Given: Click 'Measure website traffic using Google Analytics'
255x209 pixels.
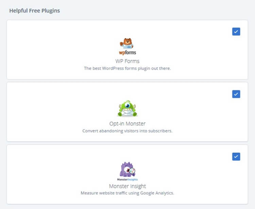Looking at the screenshot, I should (128, 193).
